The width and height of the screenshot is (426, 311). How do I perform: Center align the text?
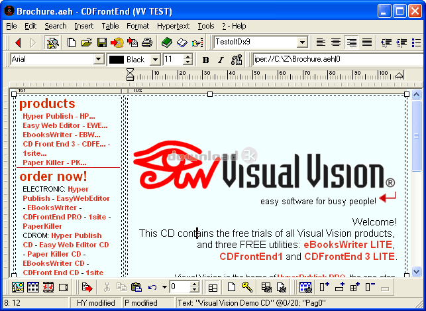[x=336, y=42]
